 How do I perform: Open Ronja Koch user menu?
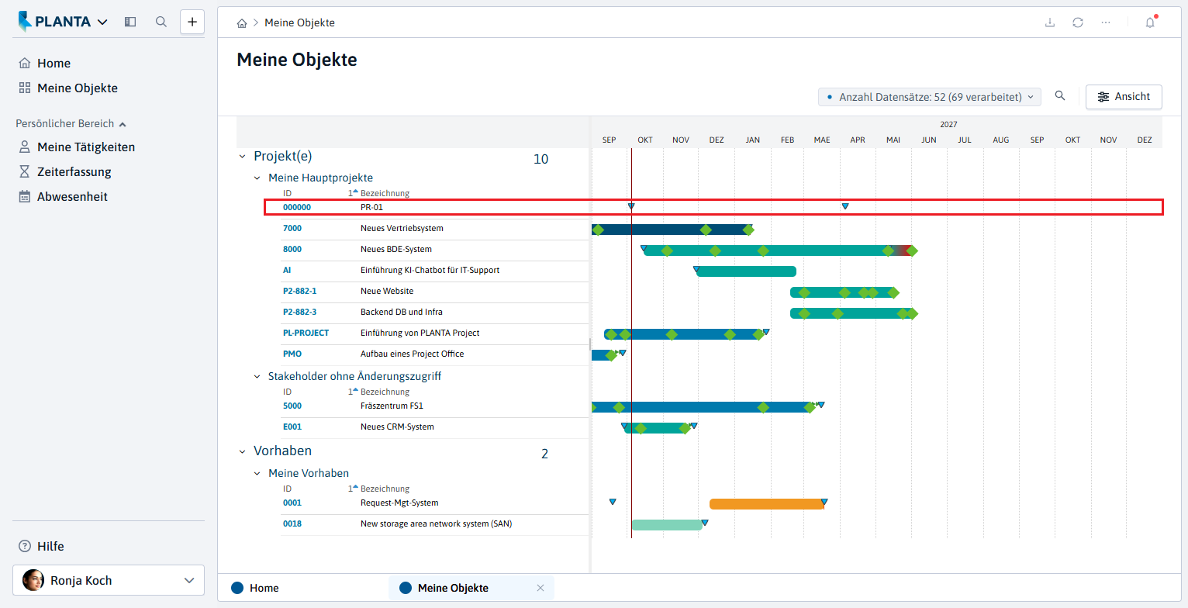click(109, 580)
